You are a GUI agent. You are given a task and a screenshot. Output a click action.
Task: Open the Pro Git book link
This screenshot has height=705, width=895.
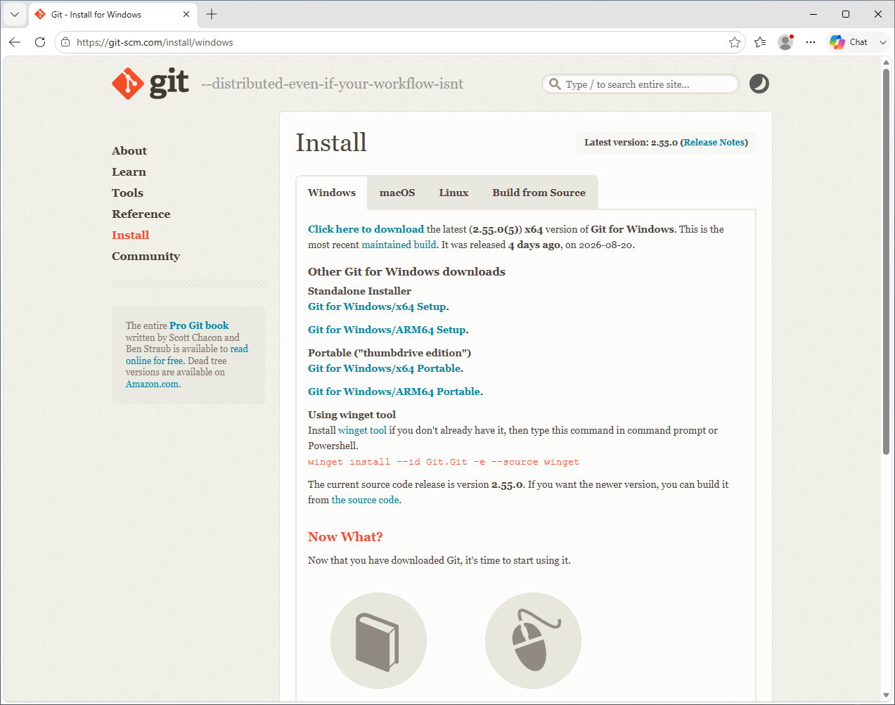[x=199, y=325]
